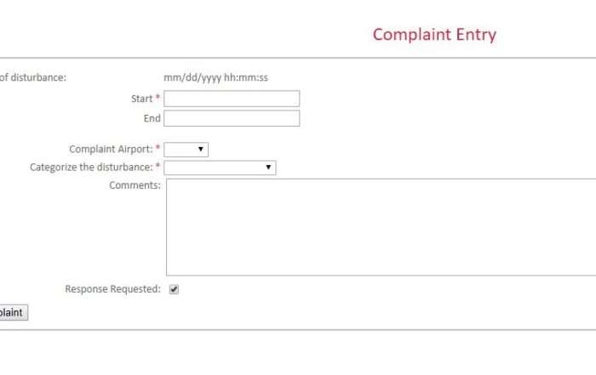The height and width of the screenshot is (375, 596).
Task: Click the red asterisk beside Categorize the disturbance
Action: coord(158,168)
